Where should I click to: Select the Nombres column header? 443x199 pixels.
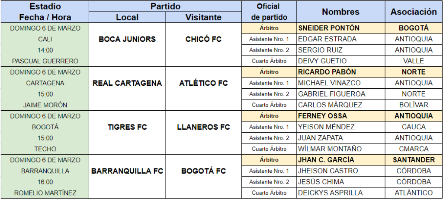pyautogui.click(x=341, y=12)
